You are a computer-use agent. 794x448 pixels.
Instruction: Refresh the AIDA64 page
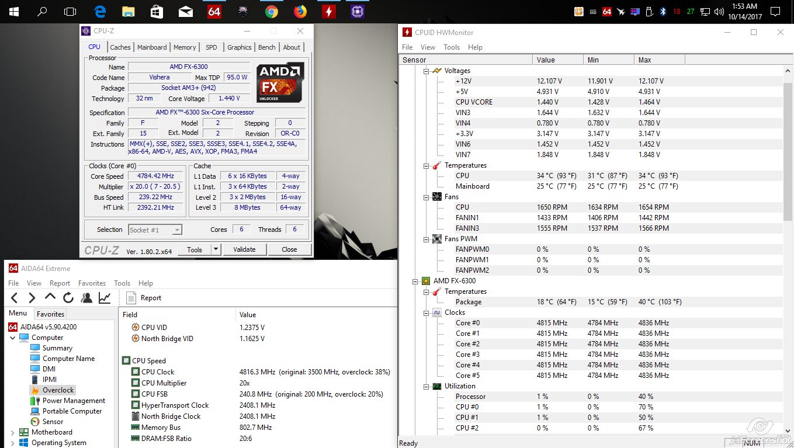click(68, 298)
